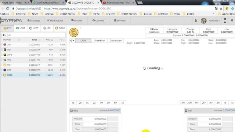Image resolution: width=235 pixels, height=132 pixels.
Task: Click the Sell Amount input field
Action: (x=210, y=119)
